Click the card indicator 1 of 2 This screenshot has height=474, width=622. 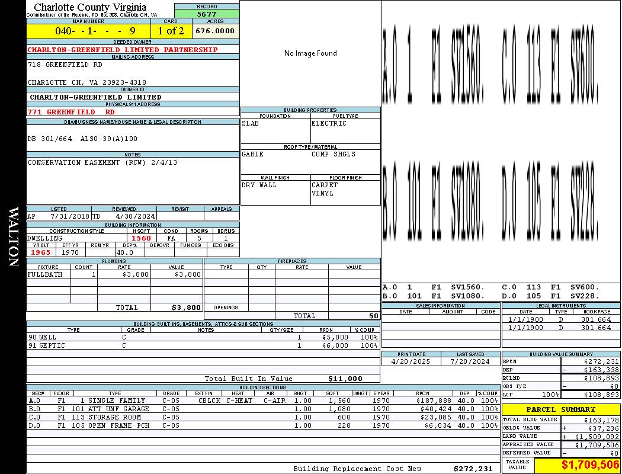coord(171,31)
